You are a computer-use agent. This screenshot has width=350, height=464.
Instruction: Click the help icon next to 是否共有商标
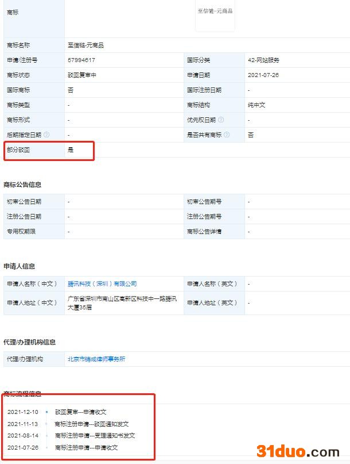[227, 135]
